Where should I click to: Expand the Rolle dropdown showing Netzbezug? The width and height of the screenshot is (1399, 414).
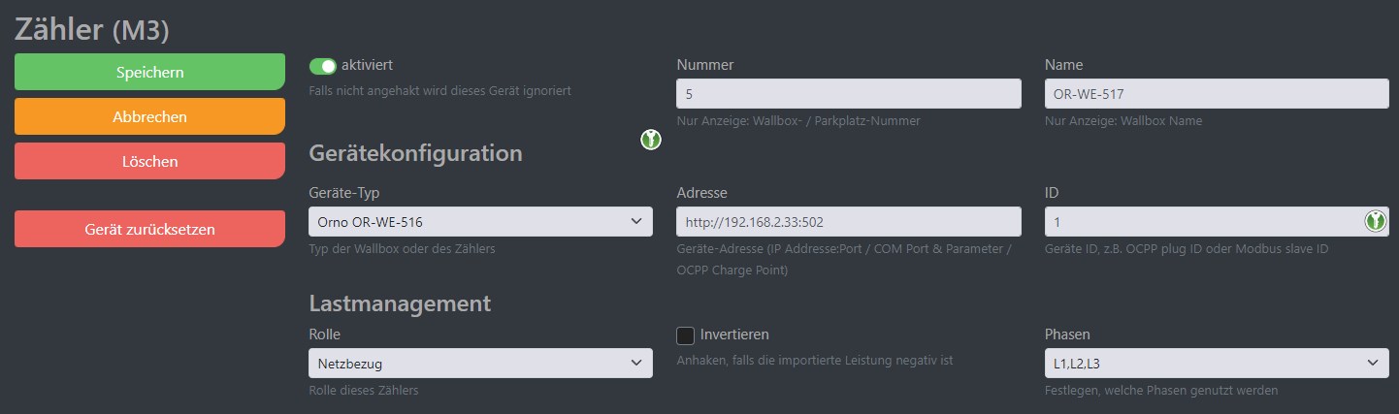(480, 364)
